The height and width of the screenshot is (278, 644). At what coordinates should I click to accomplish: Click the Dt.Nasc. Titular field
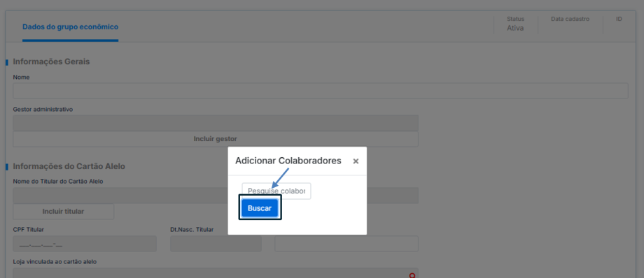[x=216, y=244]
